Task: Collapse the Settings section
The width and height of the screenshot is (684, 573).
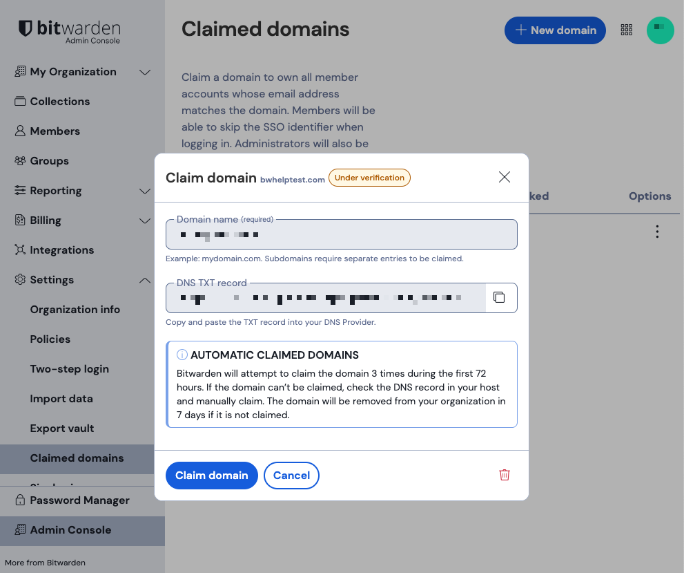Action: point(145,279)
